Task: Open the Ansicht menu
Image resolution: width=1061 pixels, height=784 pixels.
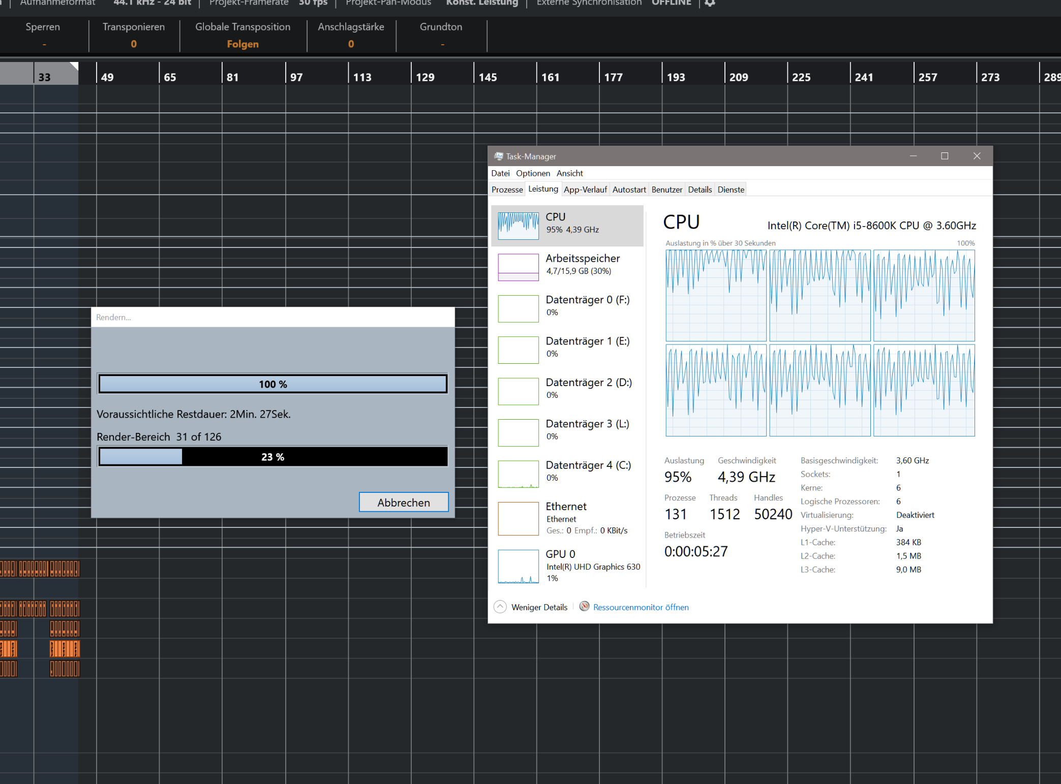Action: [x=569, y=173]
